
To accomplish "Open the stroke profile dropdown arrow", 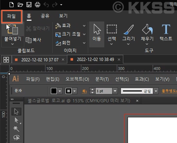I will [156, 91].
